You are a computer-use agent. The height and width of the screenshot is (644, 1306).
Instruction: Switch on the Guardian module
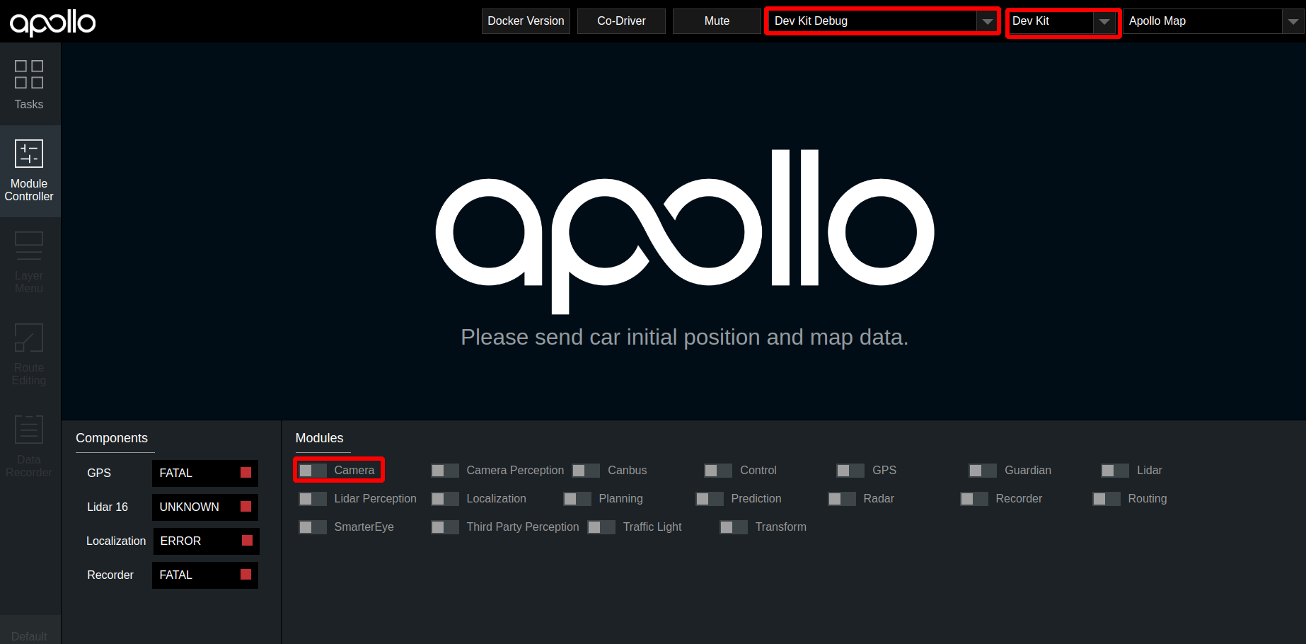[983, 471]
